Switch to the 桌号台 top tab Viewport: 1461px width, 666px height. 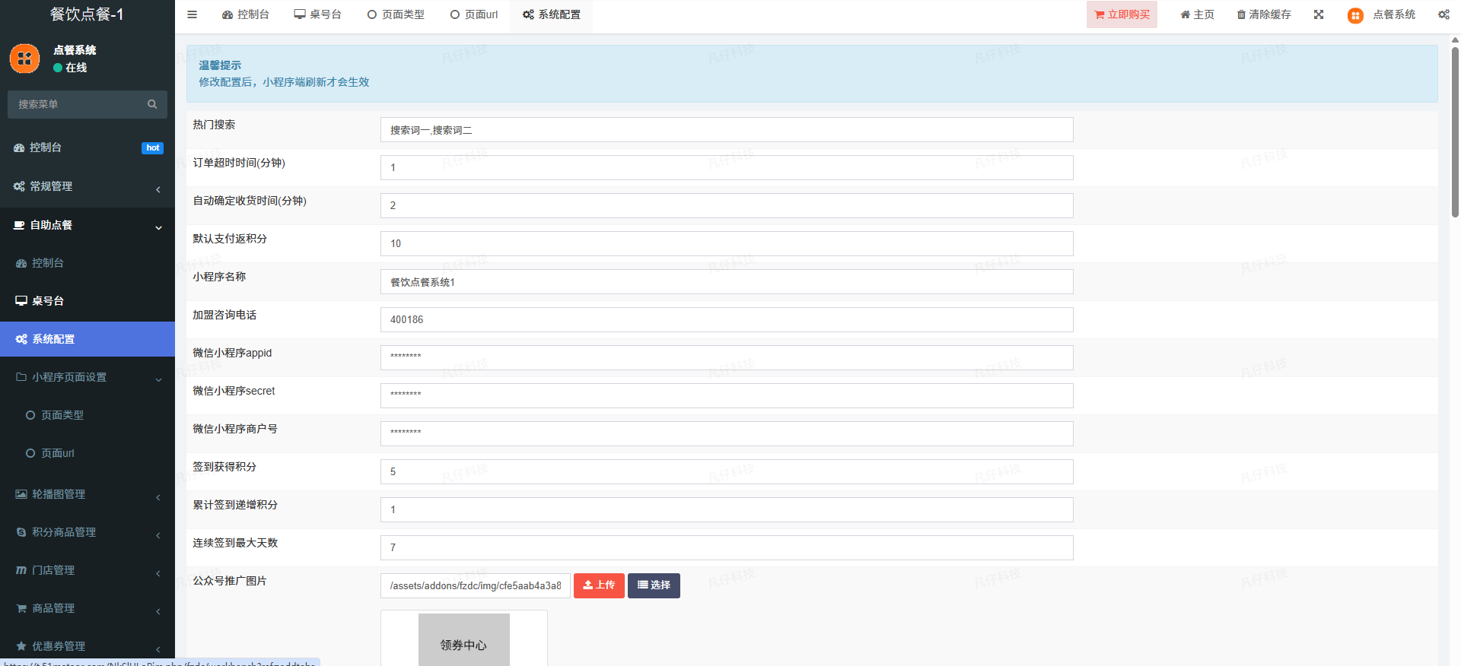pos(318,14)
